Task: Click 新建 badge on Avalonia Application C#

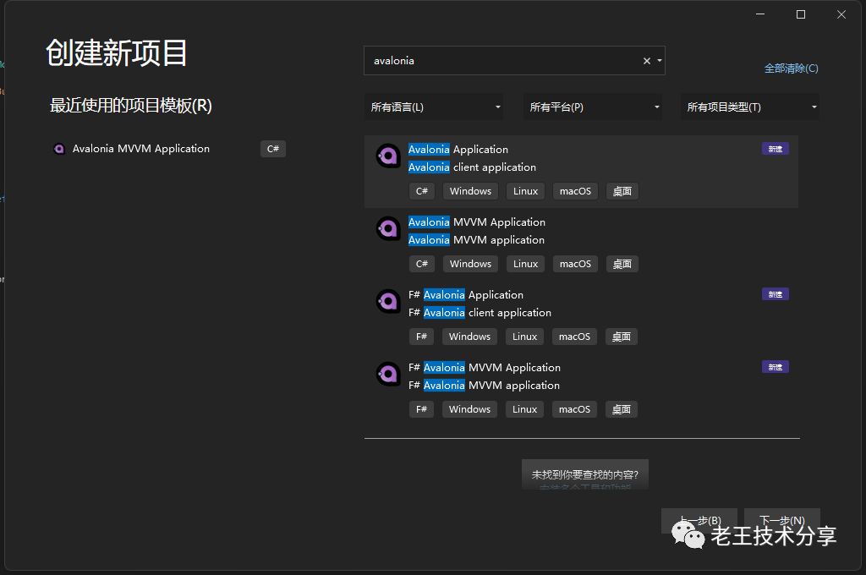Action: coord(776,149)
